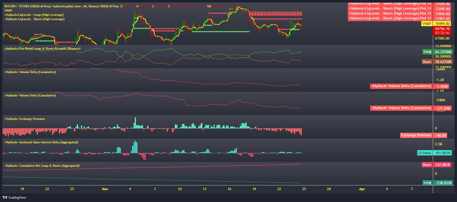This screenshot has width=457, height=202.
Task: Click the 232.981B Short value
Action: (x=442, y=165)
